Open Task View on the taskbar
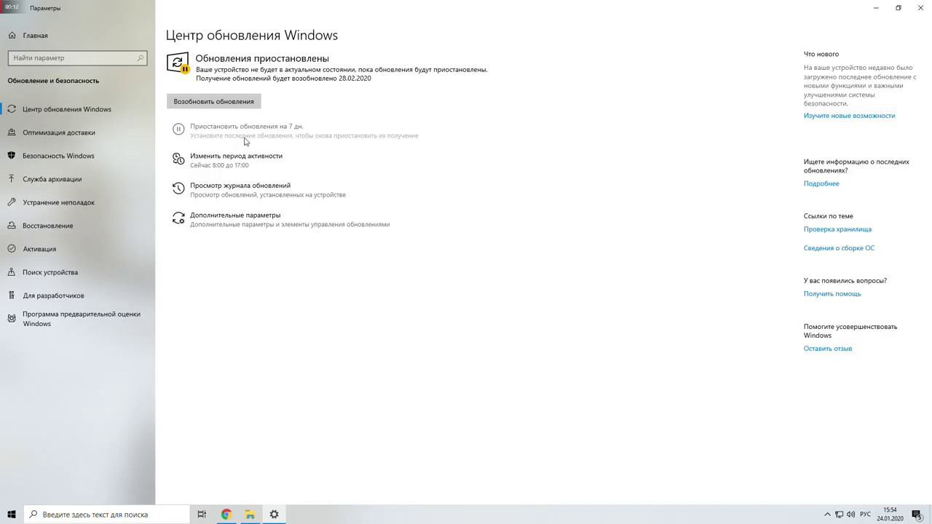The height and width of the screenshot is (524, 932). point(202,515)
